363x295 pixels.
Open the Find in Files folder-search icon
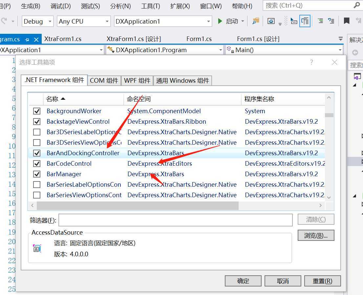coord(256,21)
